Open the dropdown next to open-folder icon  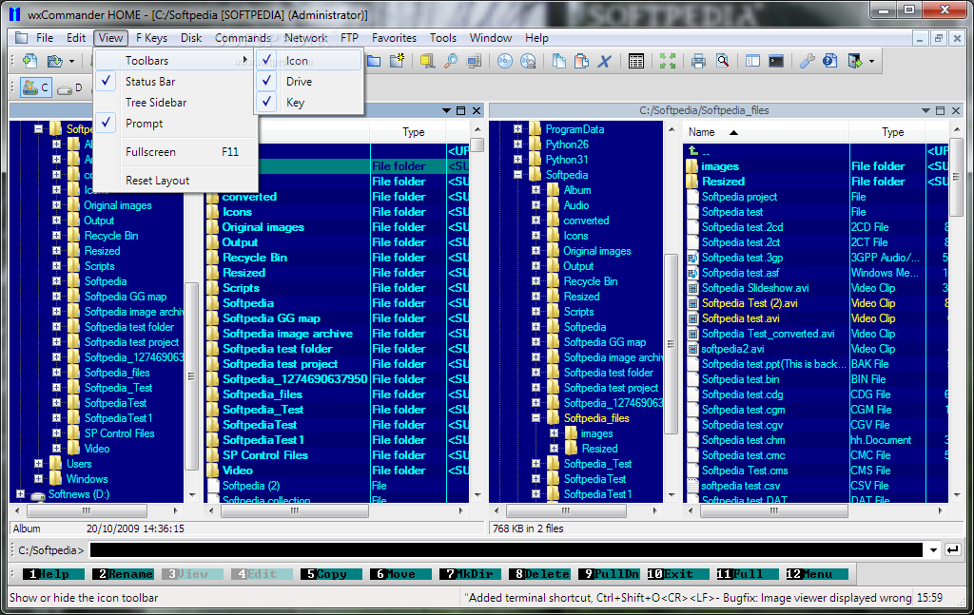tap(71, 62)
